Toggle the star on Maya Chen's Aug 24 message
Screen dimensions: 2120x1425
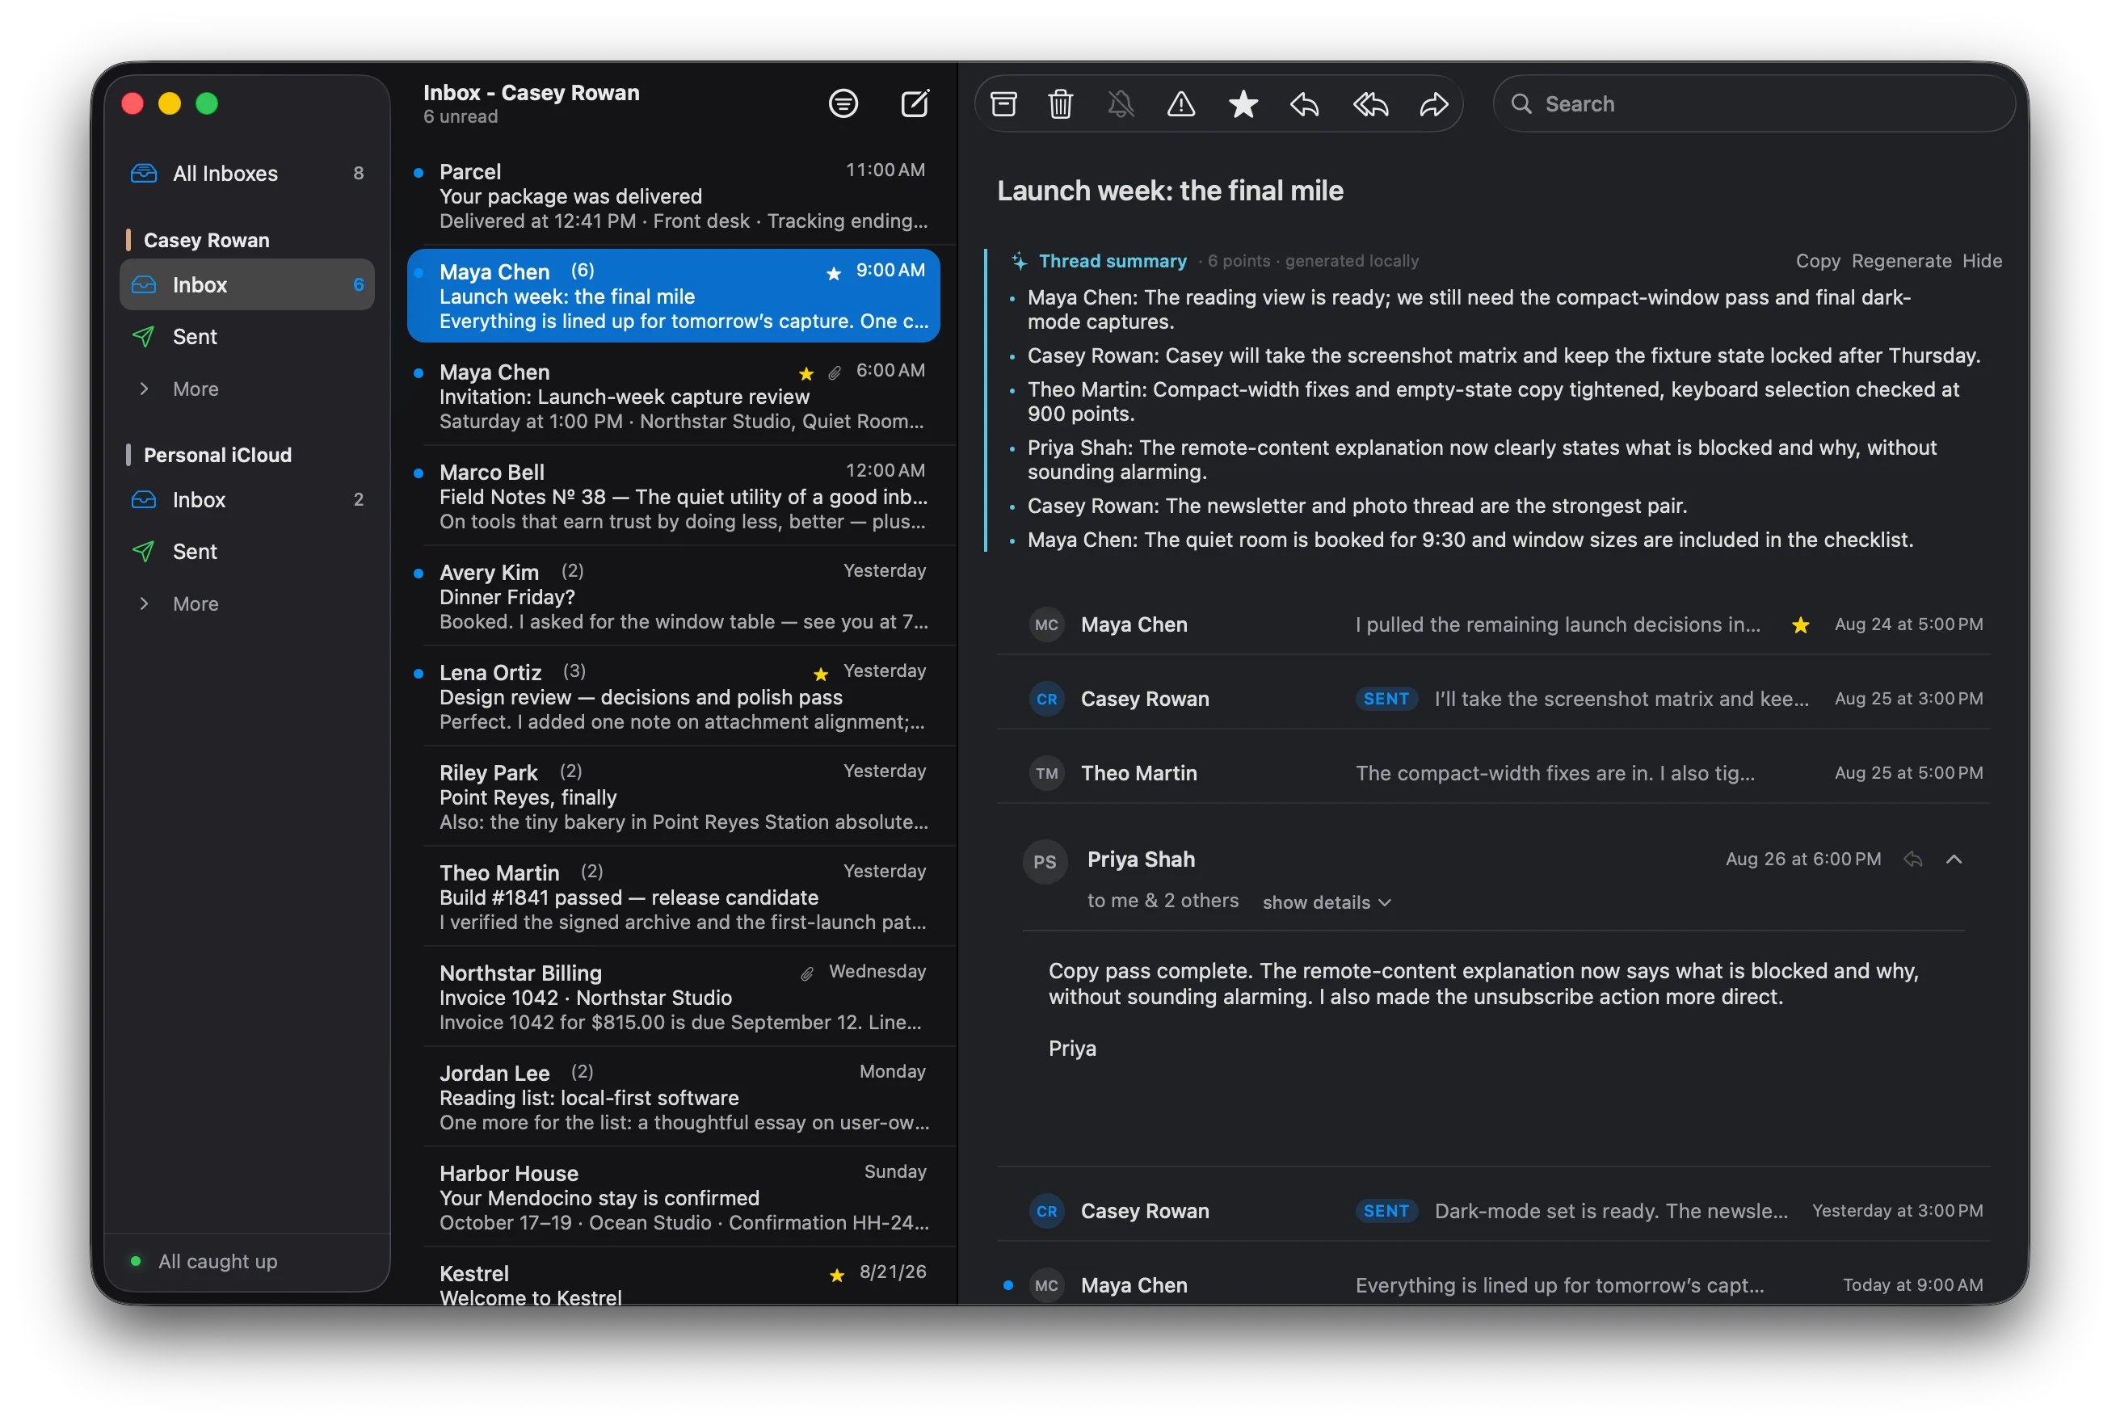tap(1800, 625)
